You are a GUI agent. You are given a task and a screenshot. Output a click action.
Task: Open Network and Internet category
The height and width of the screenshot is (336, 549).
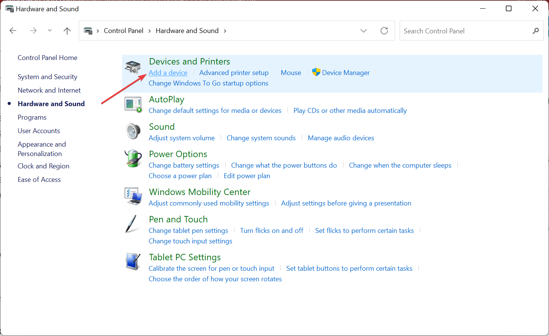pos(49,90)
